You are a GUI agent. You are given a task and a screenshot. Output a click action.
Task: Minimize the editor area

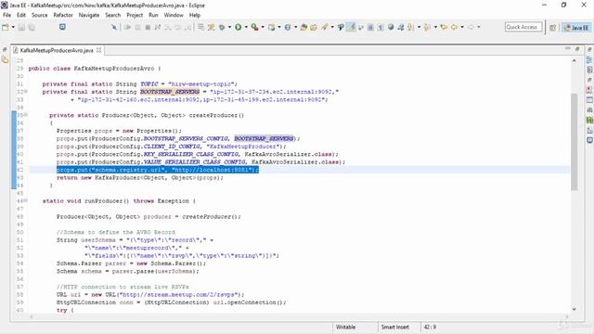568,48
